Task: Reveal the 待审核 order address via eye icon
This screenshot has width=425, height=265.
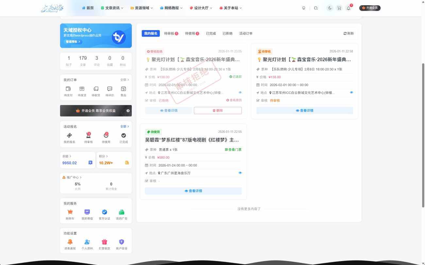Action: 351,92
